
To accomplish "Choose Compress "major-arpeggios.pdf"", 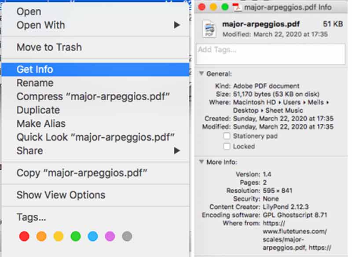I will 95,96.
